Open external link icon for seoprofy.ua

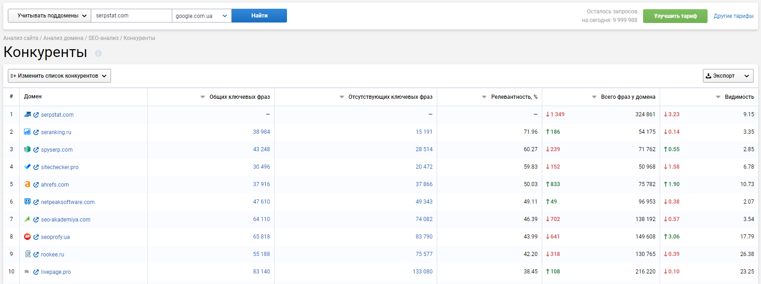pos(36,237)
